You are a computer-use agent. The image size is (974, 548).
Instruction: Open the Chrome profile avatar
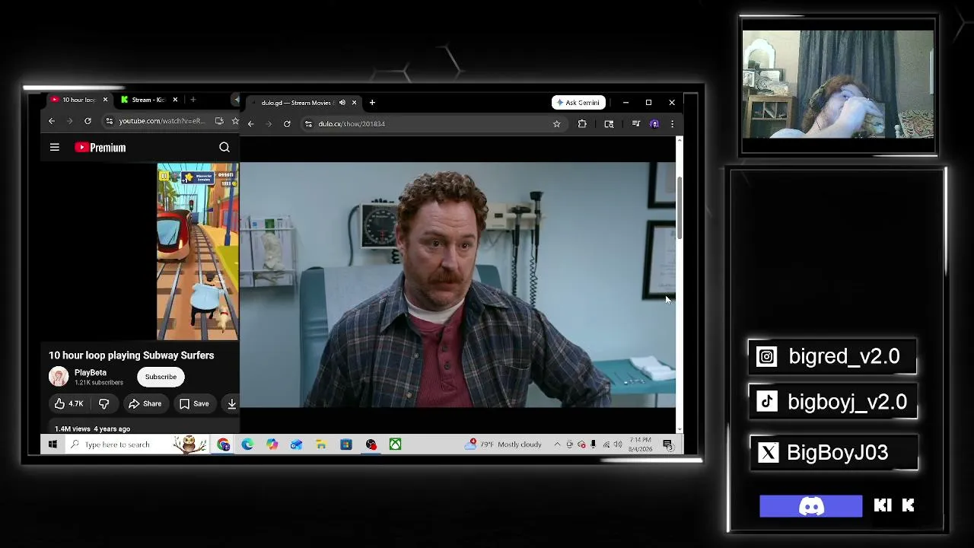tap(654, 124)
